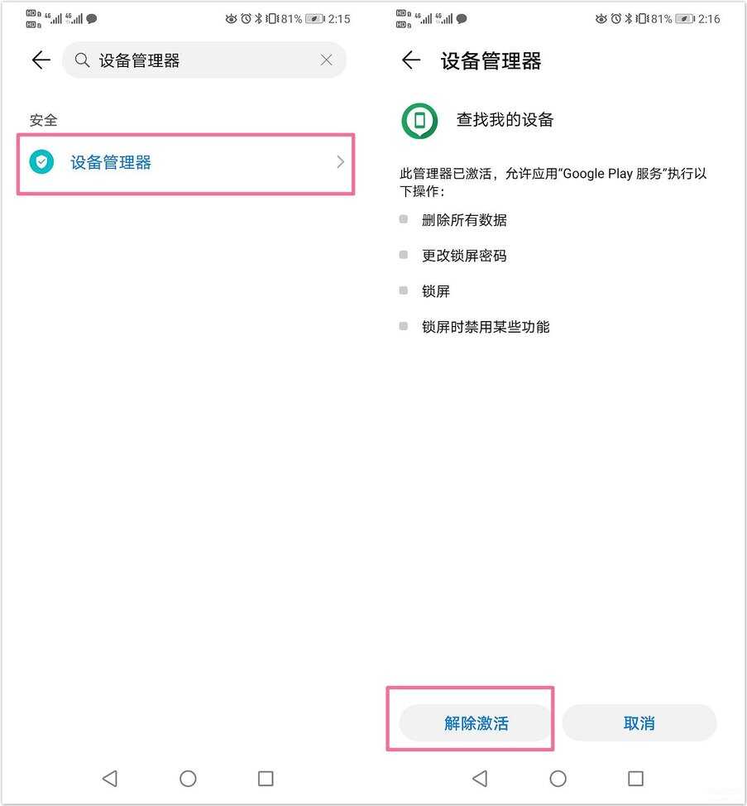747x806 pixels.
Task: Tap left screen's square recents navigation key
Action: 266,778
